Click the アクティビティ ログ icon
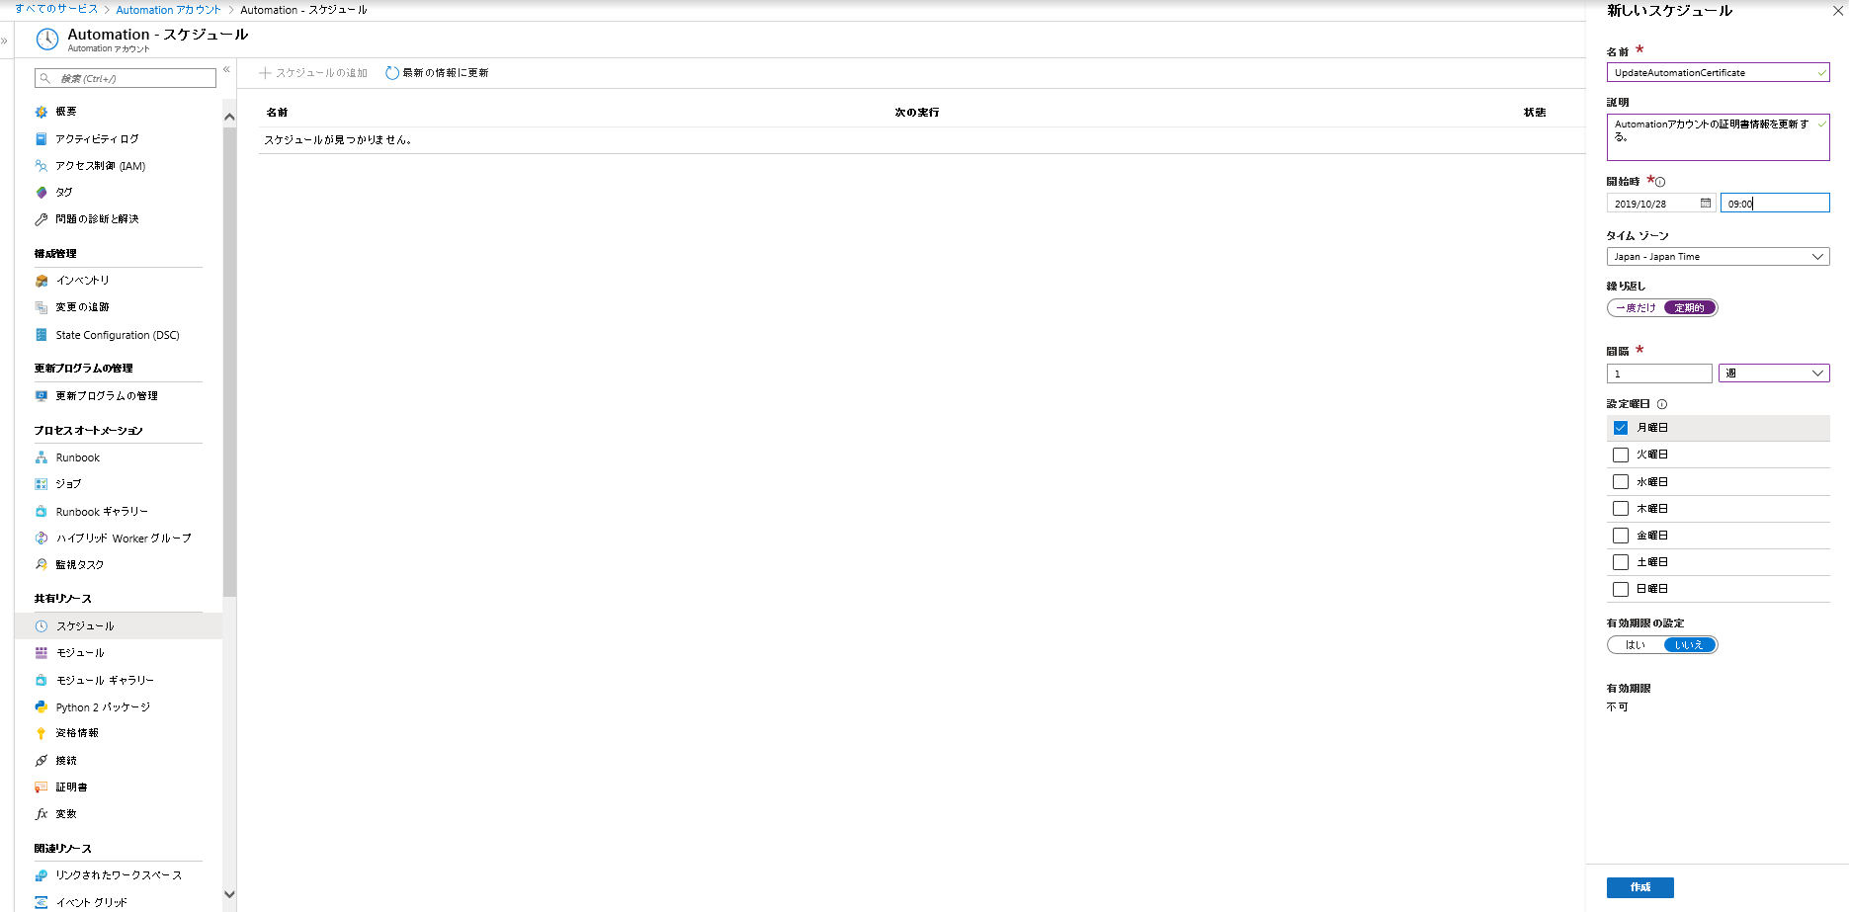 click(42, 139)
